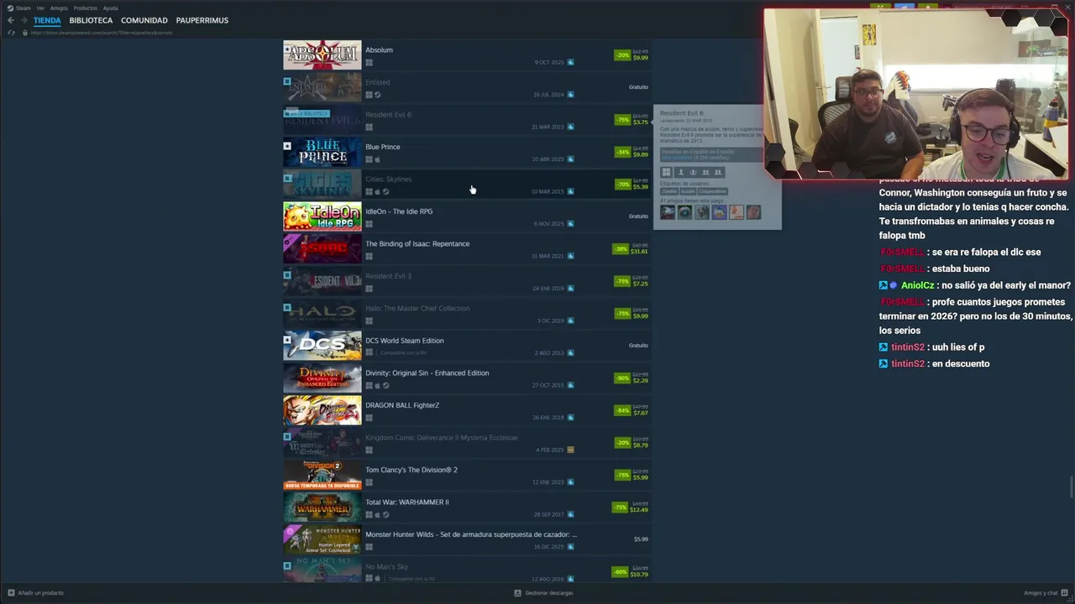Click the Steam Deck icon on Enlisted row

pyautogui.click(x=570, y=95)
